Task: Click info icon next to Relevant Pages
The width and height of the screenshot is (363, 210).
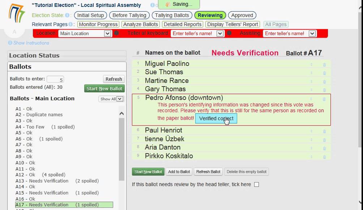Action: [71, 24]
